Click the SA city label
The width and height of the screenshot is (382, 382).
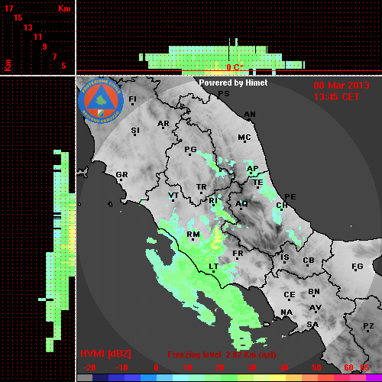(x=312, y=325)
